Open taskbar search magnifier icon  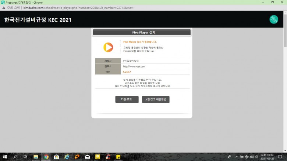pyautogui.click(x=15, y=157)
